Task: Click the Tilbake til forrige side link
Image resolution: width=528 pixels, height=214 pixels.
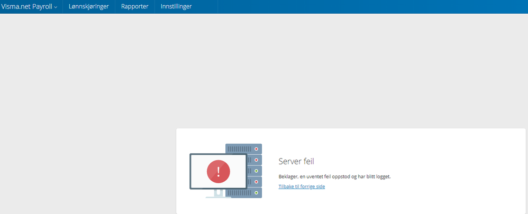Action: click(x=302, y=187)
